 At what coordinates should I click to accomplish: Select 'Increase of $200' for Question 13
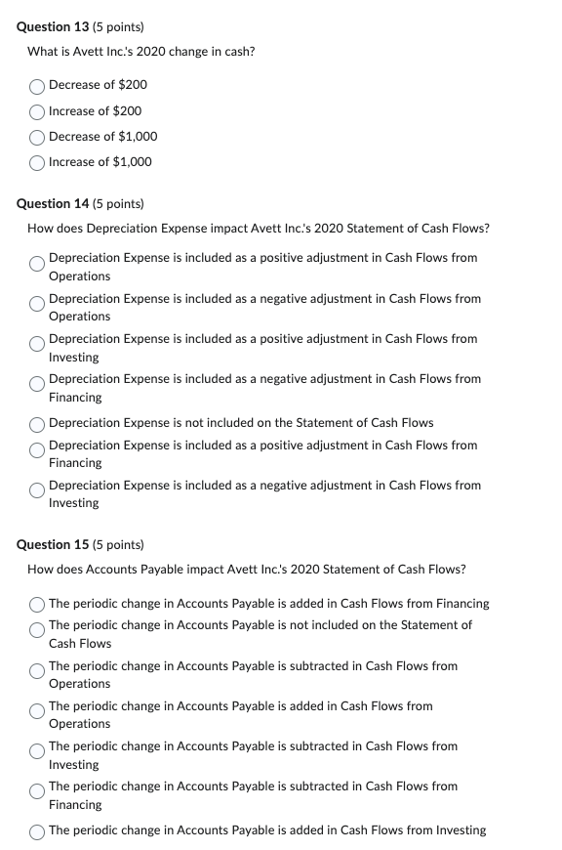36,111
